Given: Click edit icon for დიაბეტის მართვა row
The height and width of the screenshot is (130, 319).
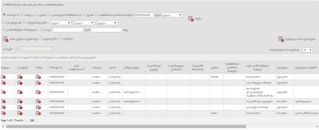Looking at the screenshot, I should click(x=4, y=107).
